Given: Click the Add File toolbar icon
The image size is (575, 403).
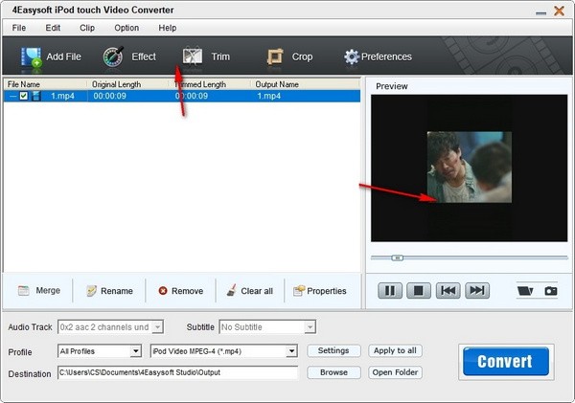Looking at the screenshot, I should [31, 56].
